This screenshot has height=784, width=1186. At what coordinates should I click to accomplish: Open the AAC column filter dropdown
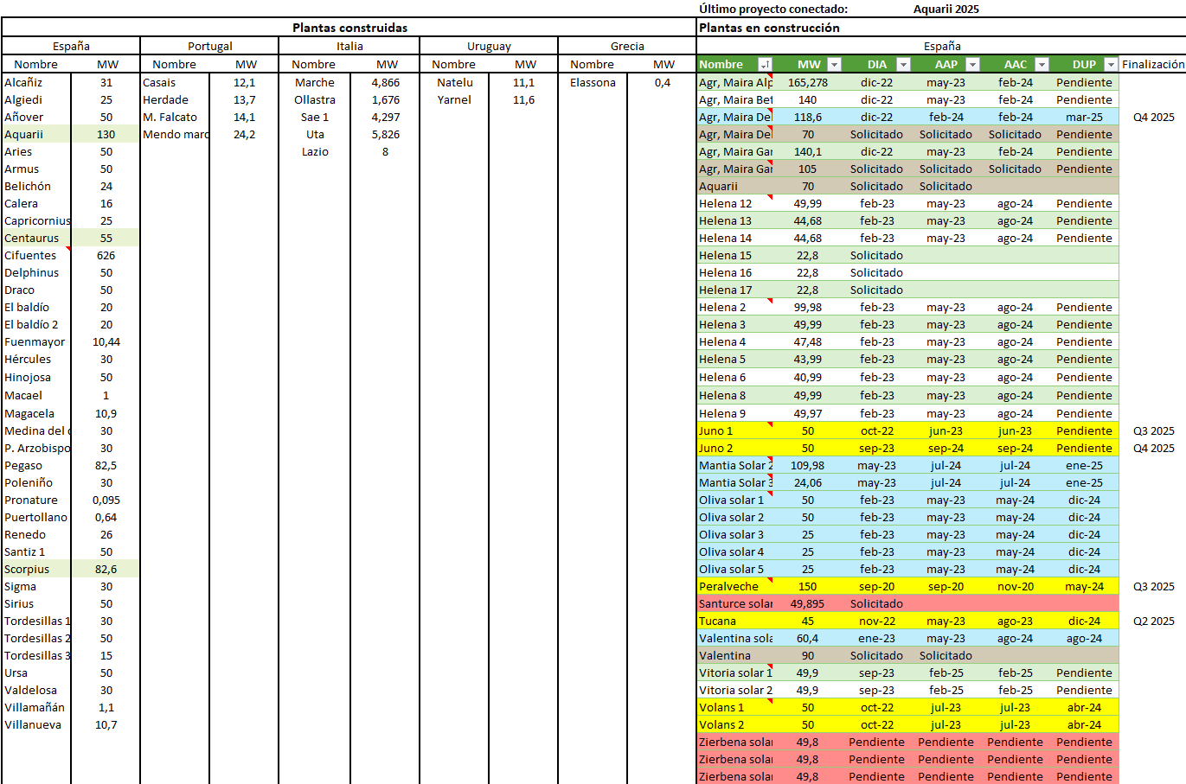1042,65
